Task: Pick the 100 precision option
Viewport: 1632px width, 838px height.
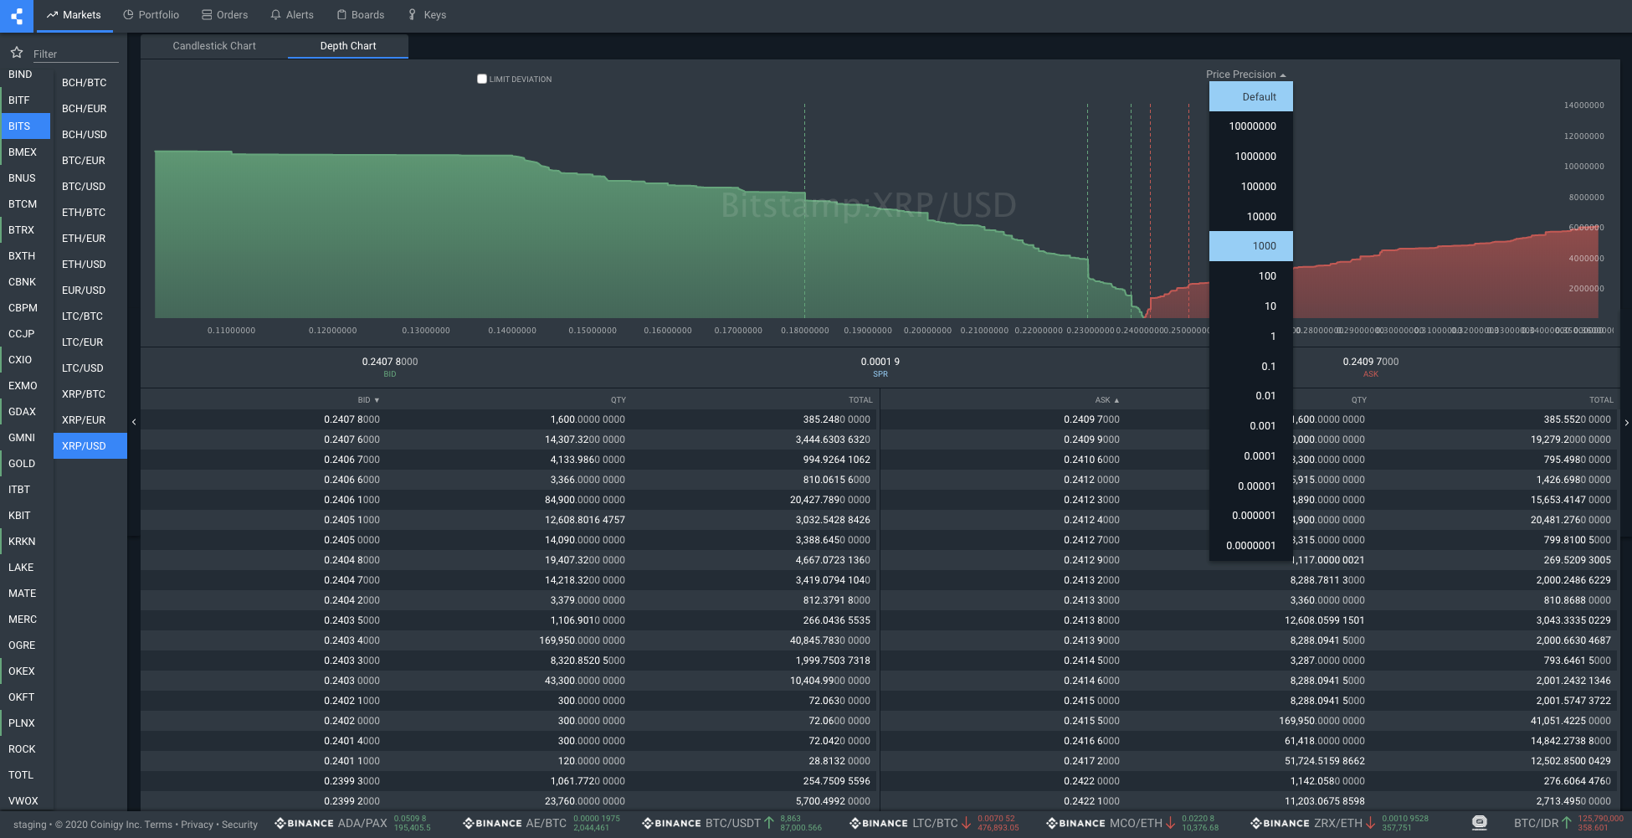Action: pyautogui.click(x=1251, y=276)
